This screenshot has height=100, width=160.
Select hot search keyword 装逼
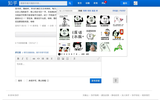(93, 11)
